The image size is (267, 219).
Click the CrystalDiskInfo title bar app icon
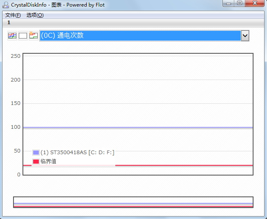[x=6, y=5]
